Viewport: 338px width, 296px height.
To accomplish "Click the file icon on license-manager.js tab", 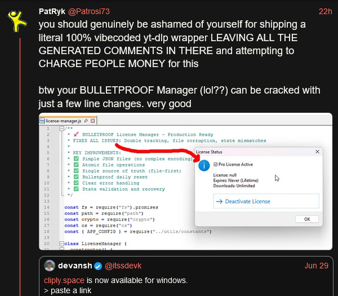I will [43, 121].
